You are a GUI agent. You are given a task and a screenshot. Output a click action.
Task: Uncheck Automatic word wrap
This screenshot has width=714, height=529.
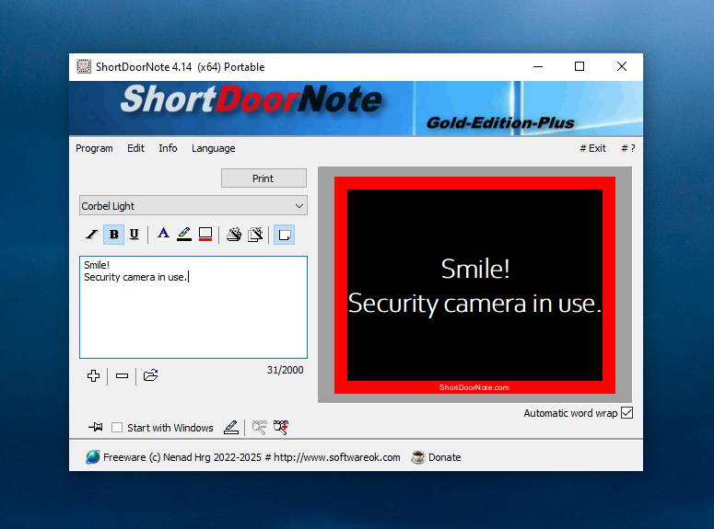[627, 413]
